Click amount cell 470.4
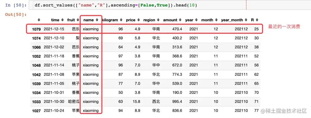The image size is (311, 118). [177, 29]
